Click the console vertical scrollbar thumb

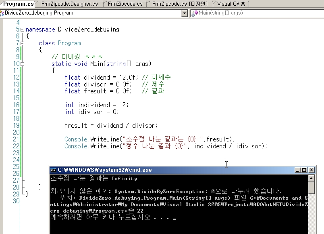click(x=311, y=188)
